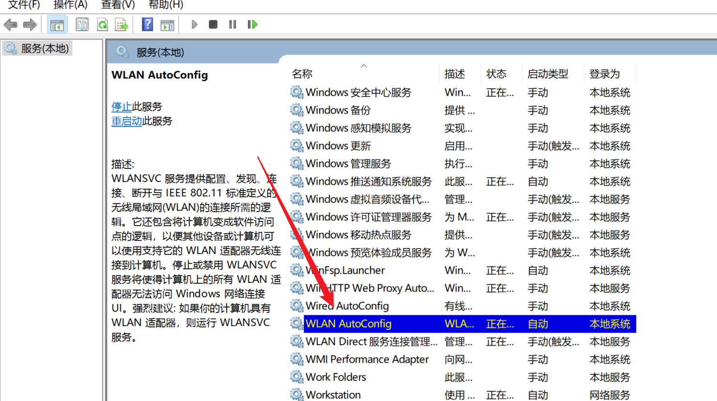Select Work Folders service name
Viewport: 717px width, 401px height.
(336, 377)
